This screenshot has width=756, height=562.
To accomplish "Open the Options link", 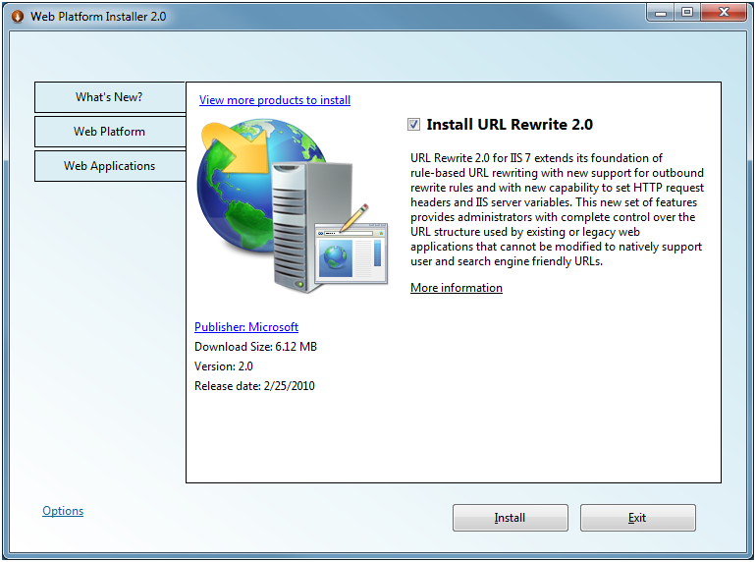I will [63, 510].
